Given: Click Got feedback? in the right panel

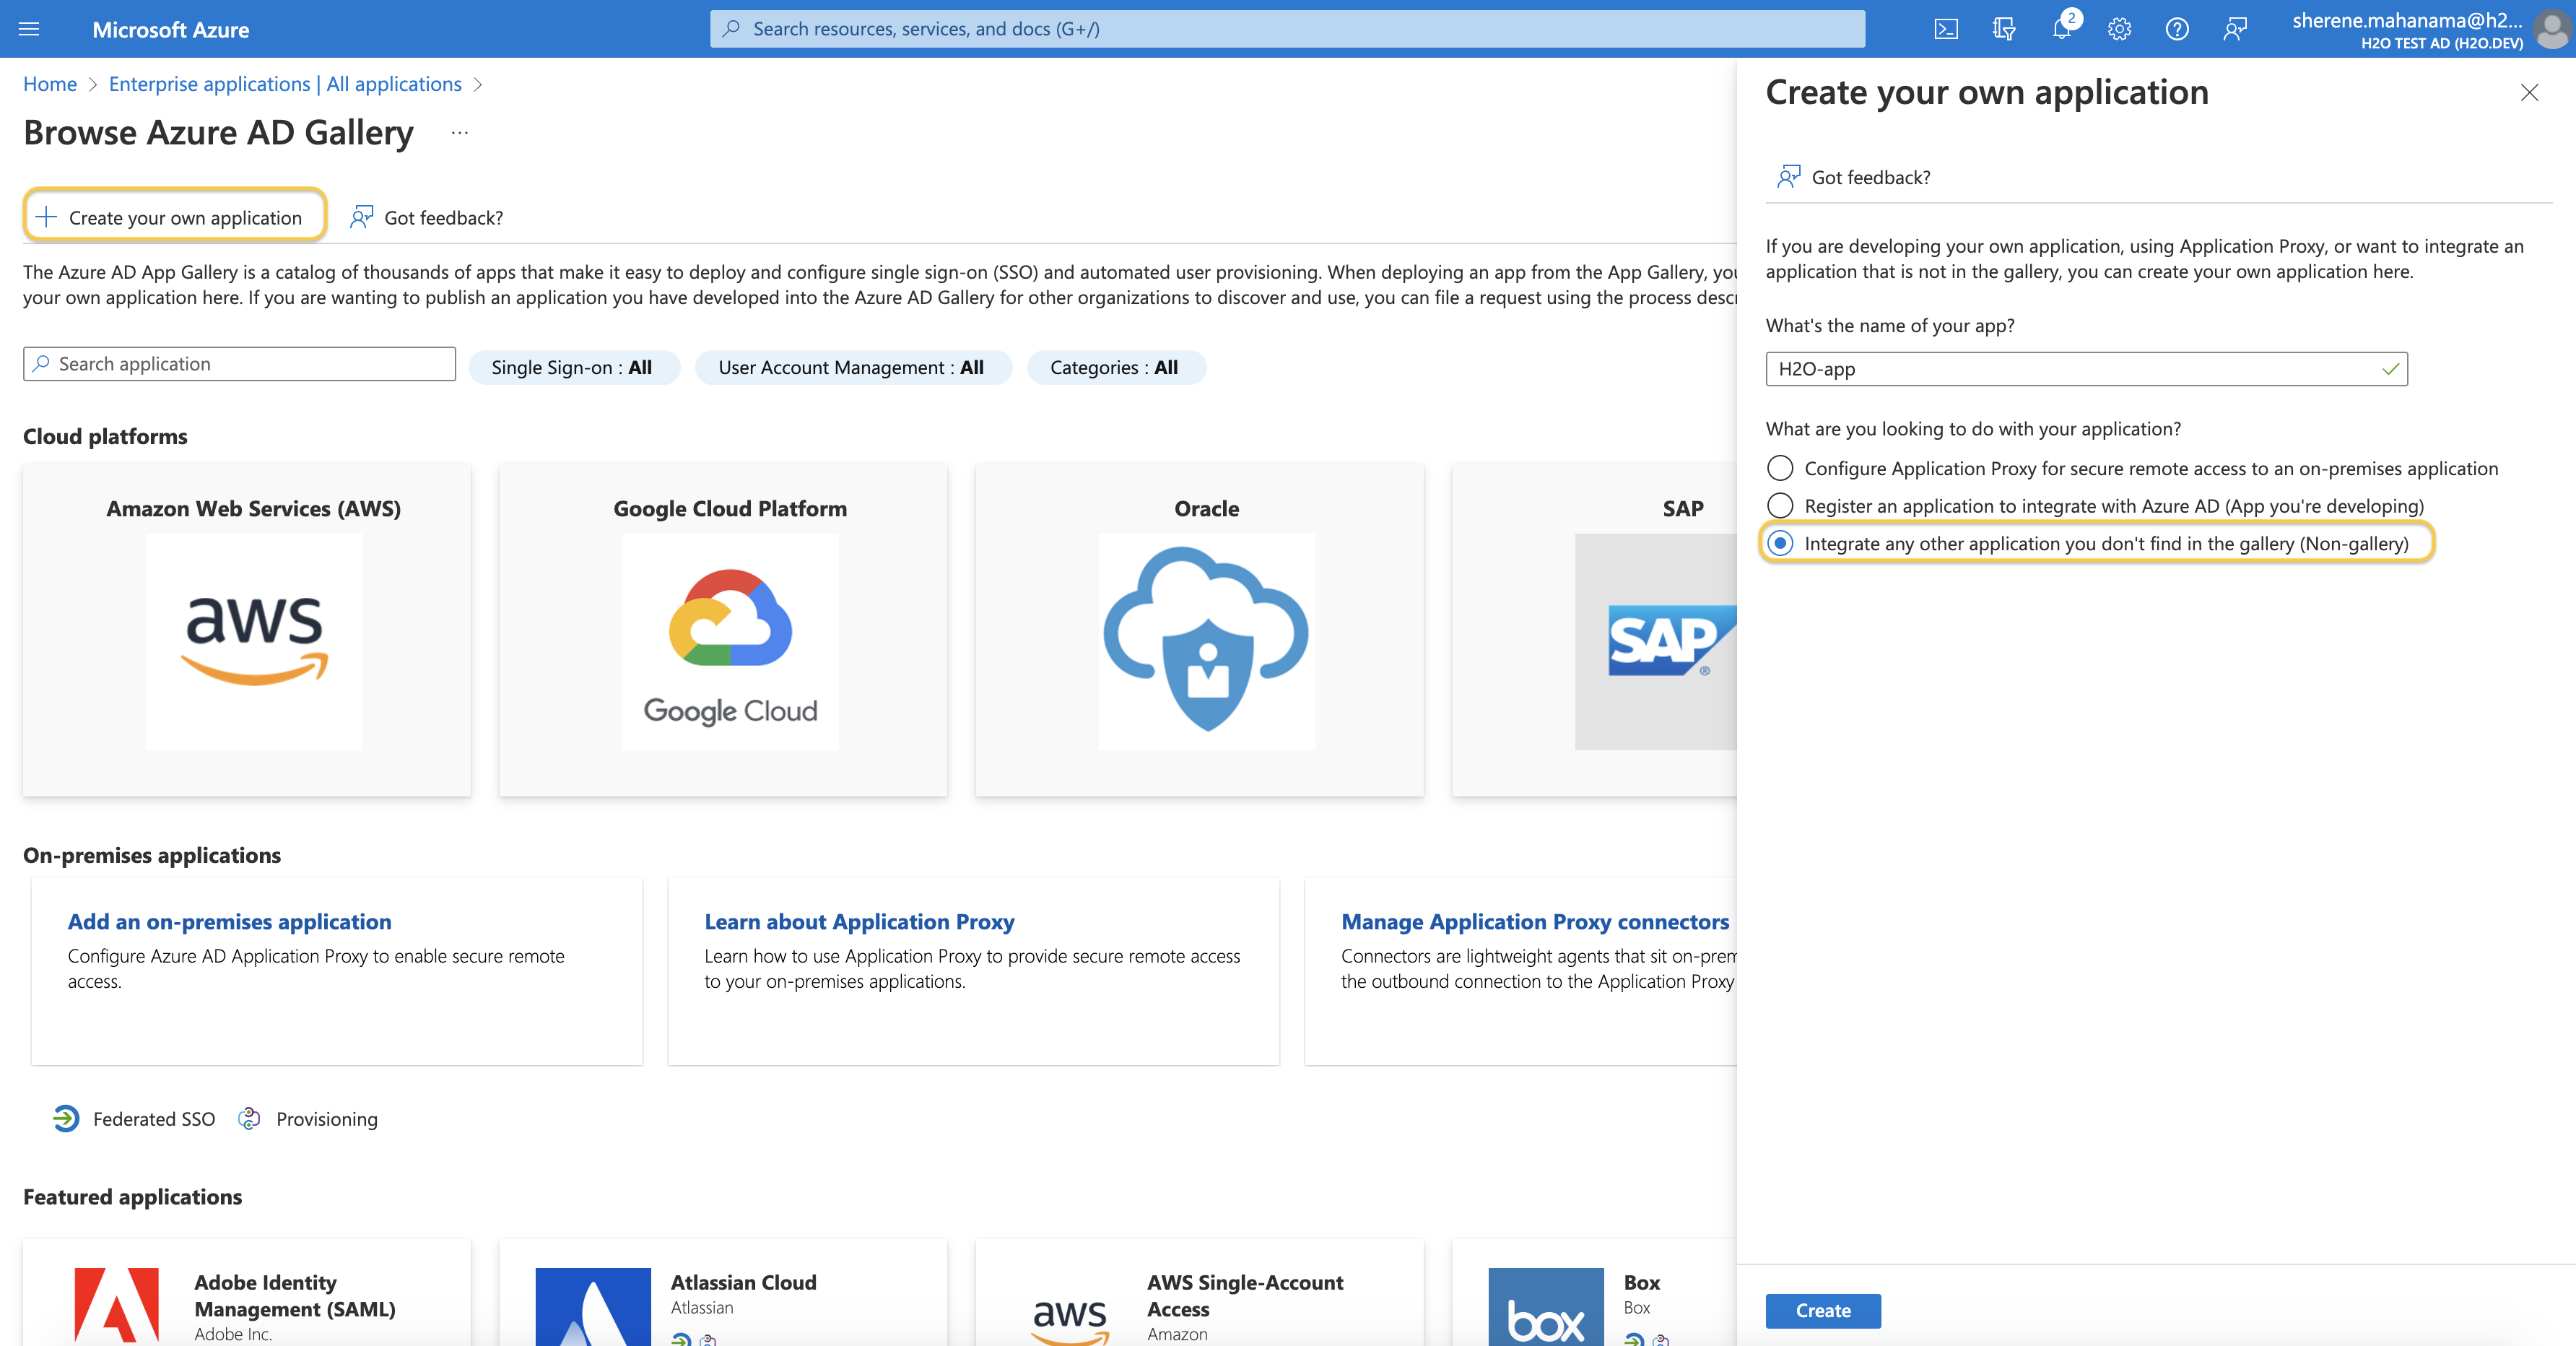Looking at the screenshot, I should [1853, 177].
